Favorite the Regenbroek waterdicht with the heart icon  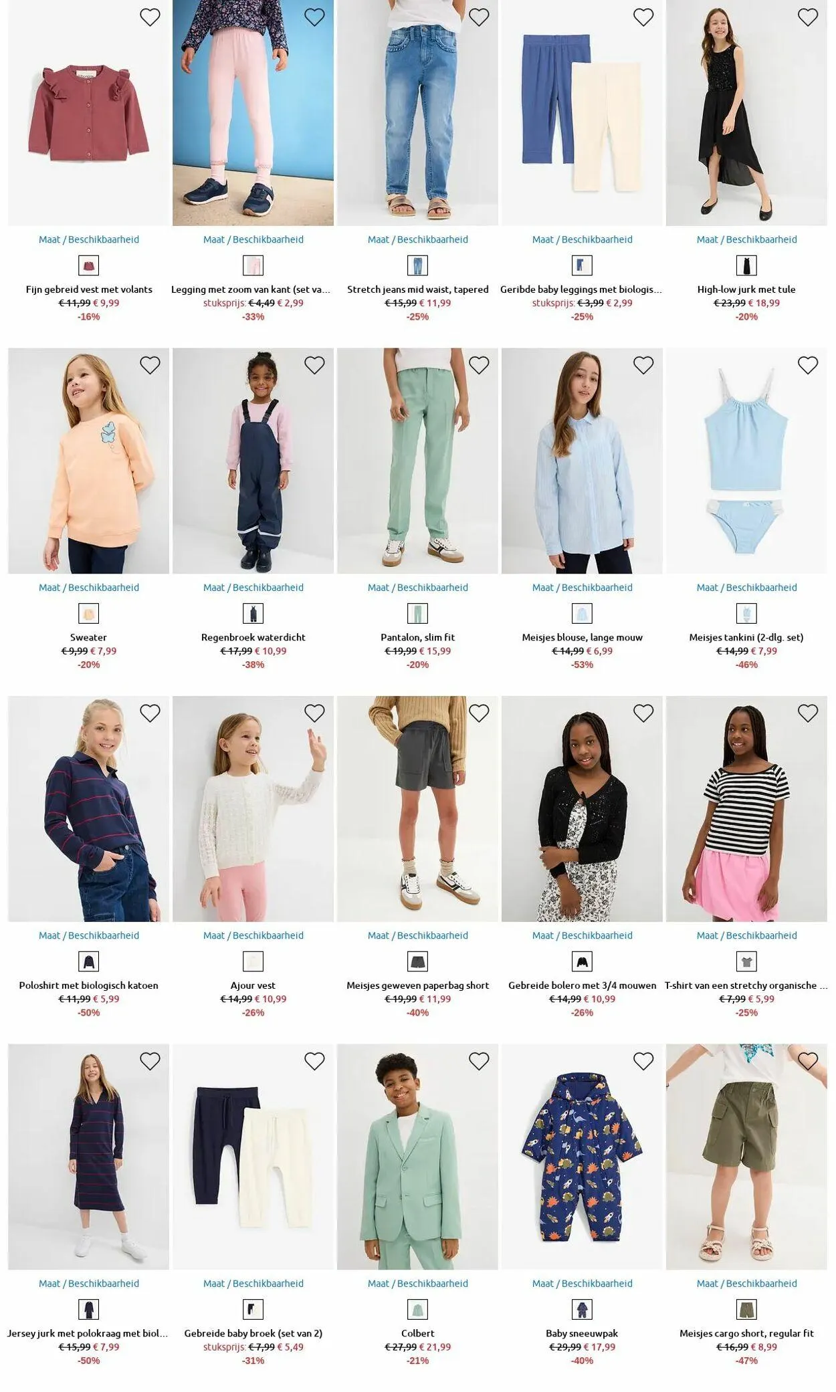[x=314, y=365]
